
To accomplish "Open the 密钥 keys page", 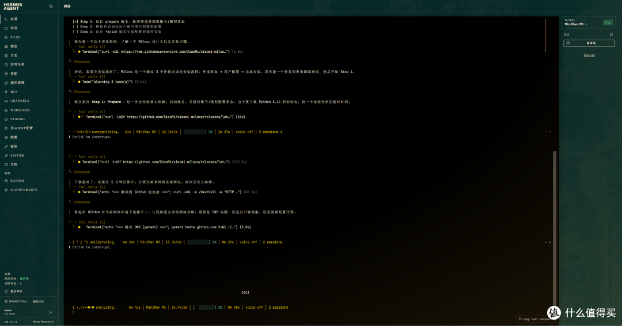I will pyautogui.click(x=29, y=147).
